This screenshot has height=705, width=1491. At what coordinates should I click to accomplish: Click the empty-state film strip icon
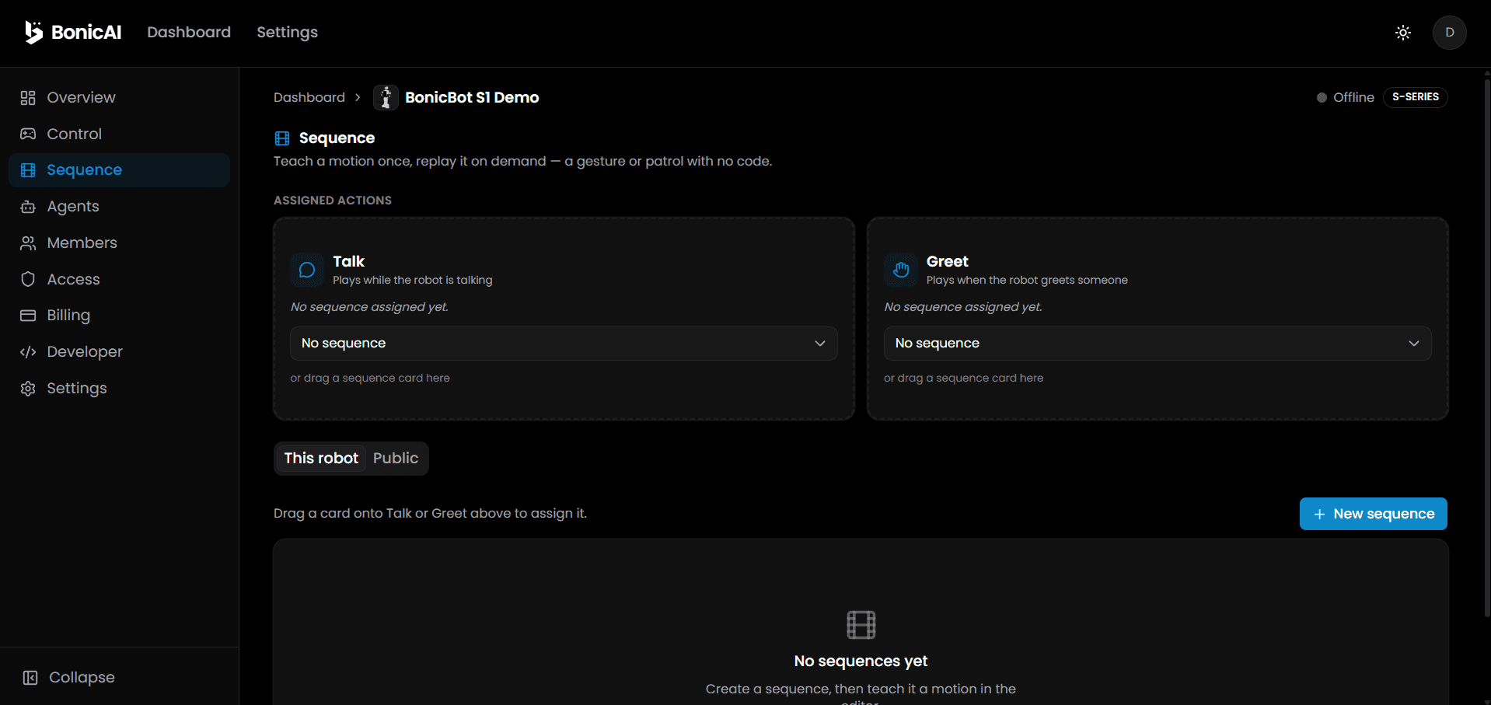861,624
